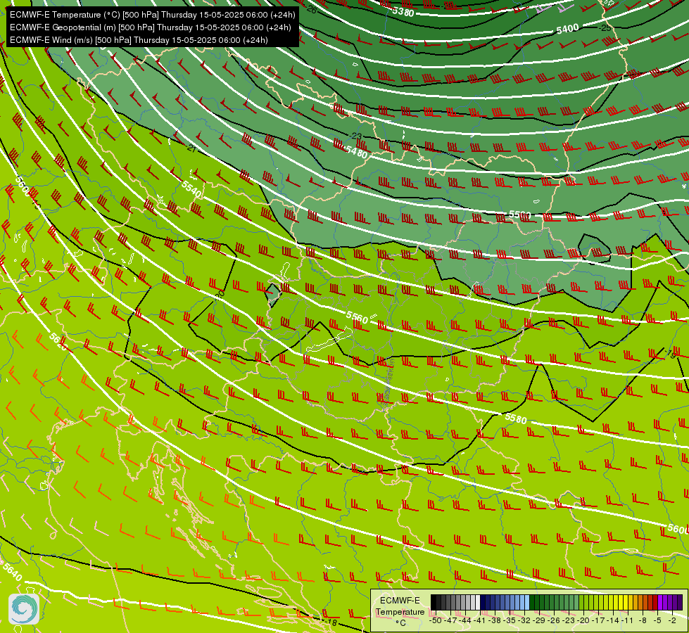Click the temperature color scale bar
The width and height of the screenshot is (689, 633).
point(557,602)
